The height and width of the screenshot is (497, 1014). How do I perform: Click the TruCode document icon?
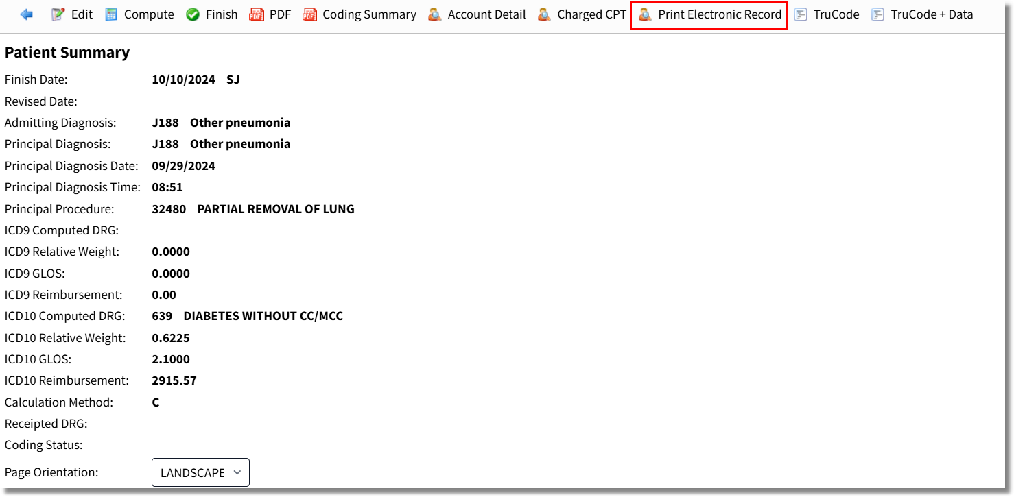(x=801, y=14)
